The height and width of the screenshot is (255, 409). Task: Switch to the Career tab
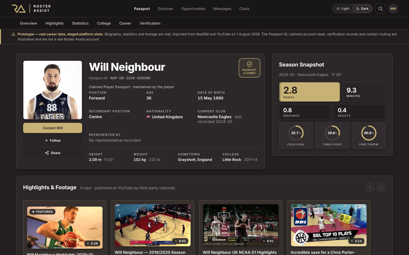coord(125,23)
